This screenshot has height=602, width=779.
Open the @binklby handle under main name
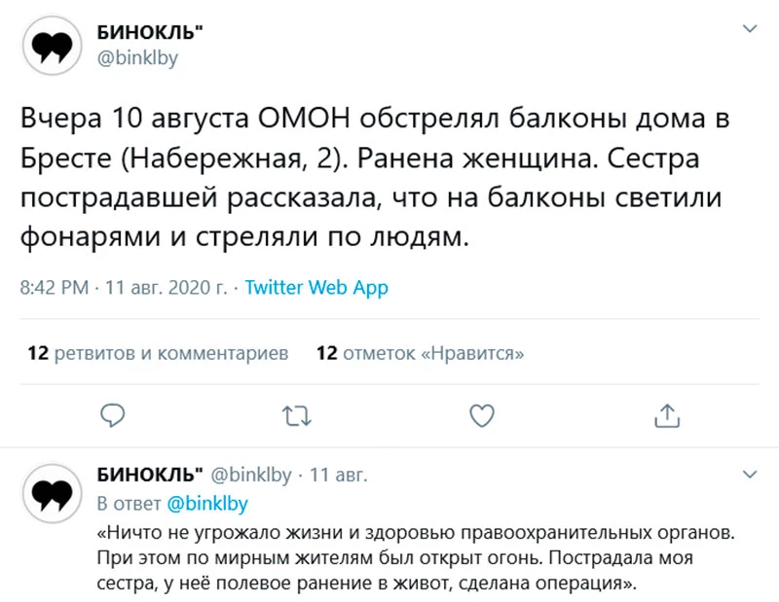pyautogui.click(x=137, y=58)
